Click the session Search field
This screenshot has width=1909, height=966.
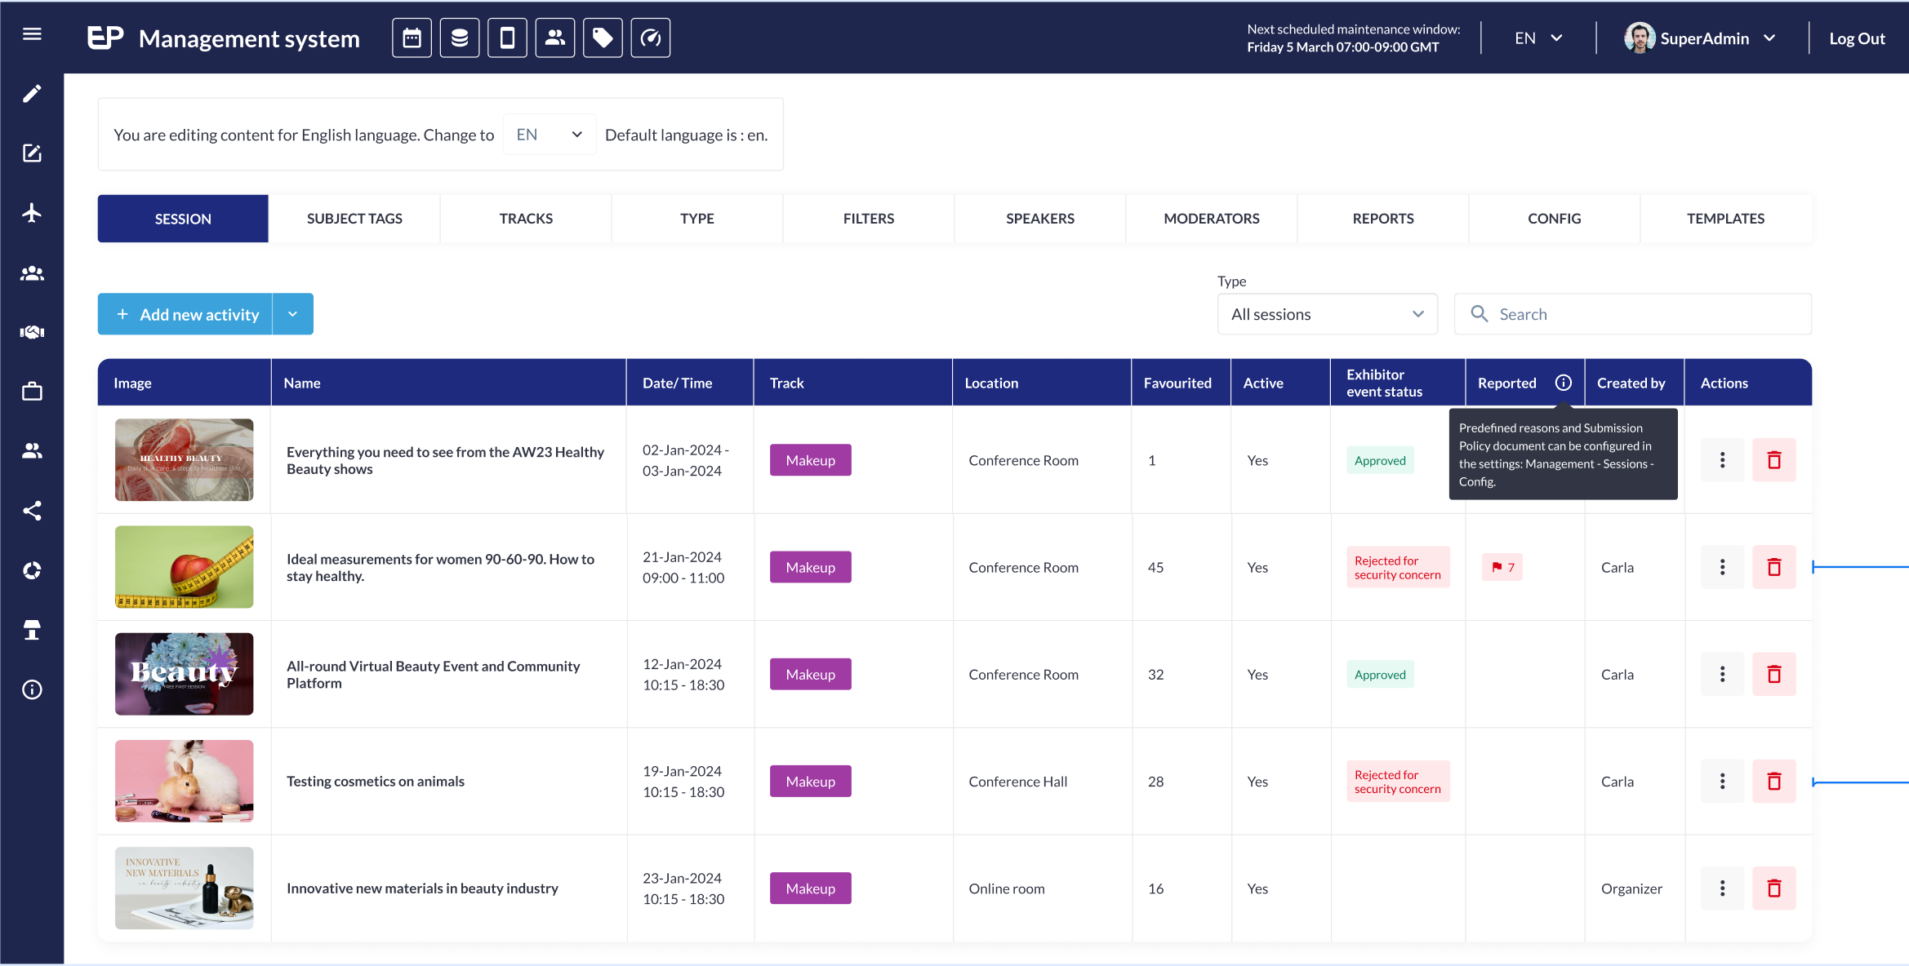point(1632,314)
